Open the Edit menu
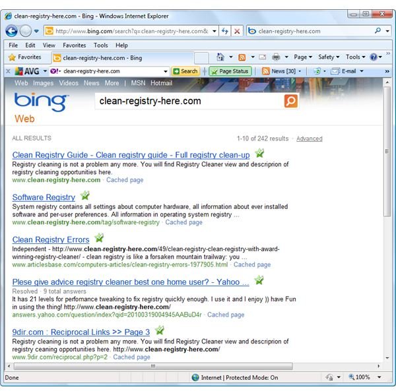 coord(30,45)
